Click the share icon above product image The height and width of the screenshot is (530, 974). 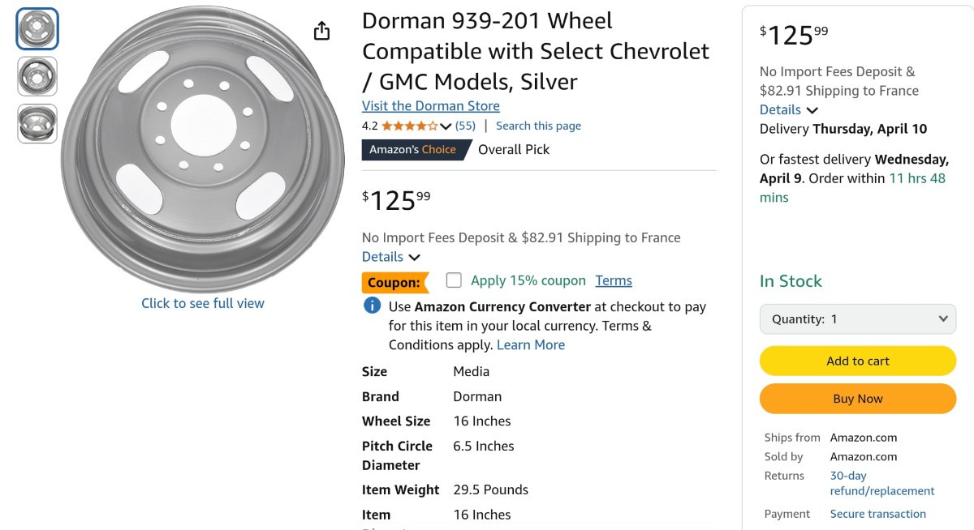[x=321, y=31]
